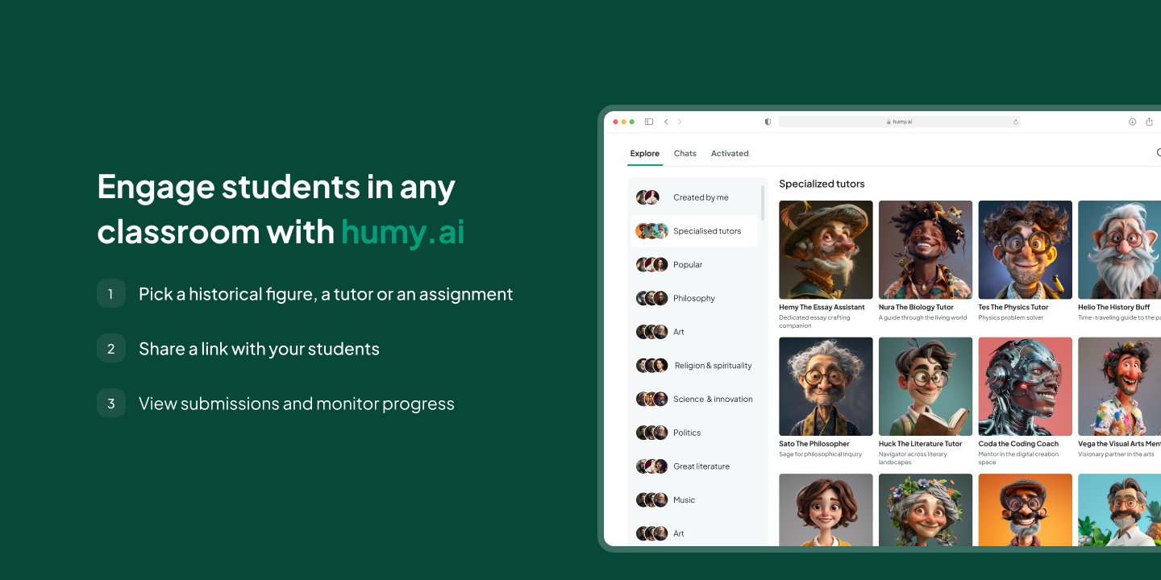The width and height of the screenshot is (1161, 580).
Task: Click the Philosophy avatar icons
Action: pyautogui.click(x=652, y=298)
